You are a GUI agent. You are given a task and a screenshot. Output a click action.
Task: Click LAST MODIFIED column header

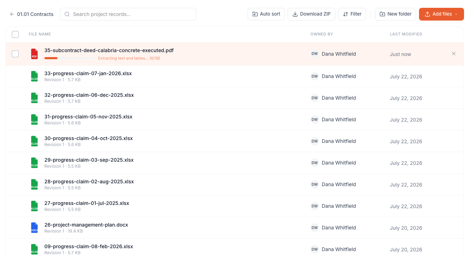click(x=406, y=34)
